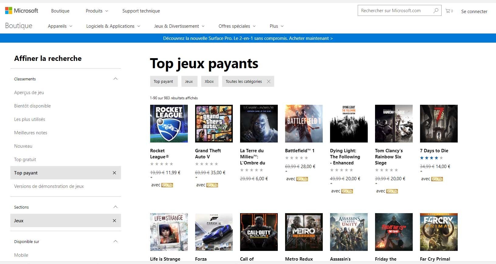Select the Meilleures notes filter
The width and height of the screenshot is (496, 264).
[31, 133]
